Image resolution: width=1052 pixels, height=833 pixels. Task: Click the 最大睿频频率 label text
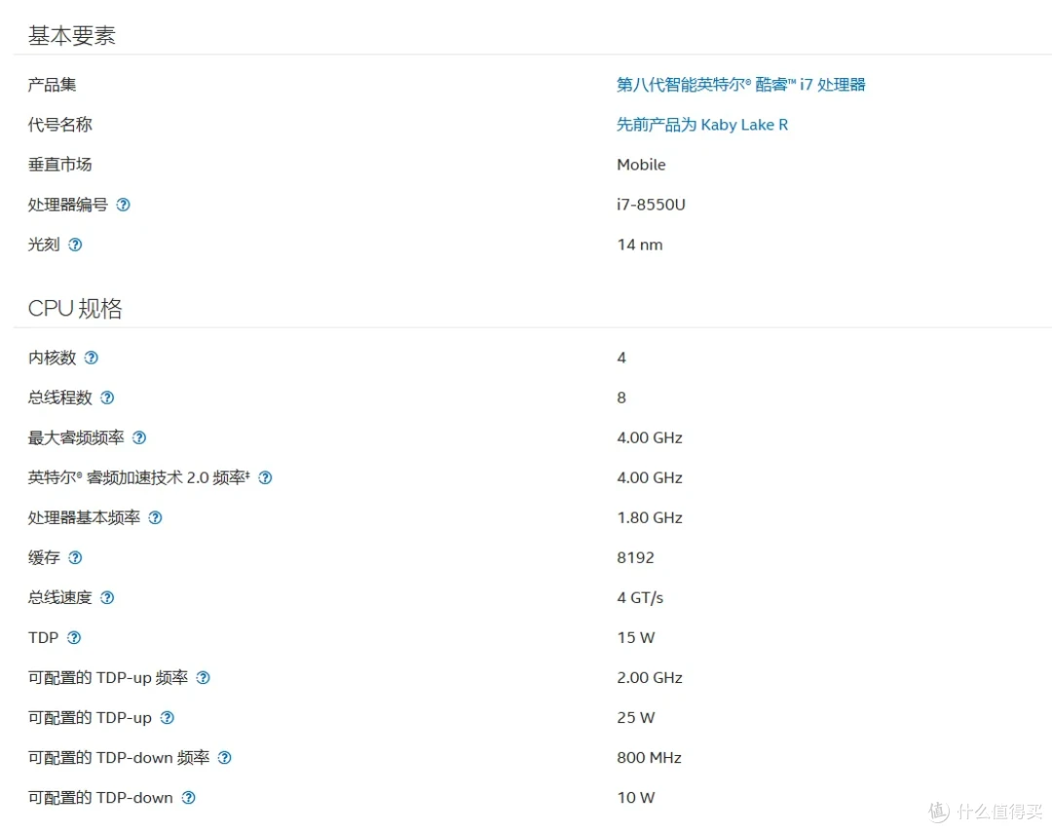76,438
